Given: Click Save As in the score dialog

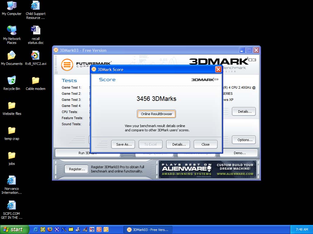Looking at the screenshot, I should tap(123, 144).
